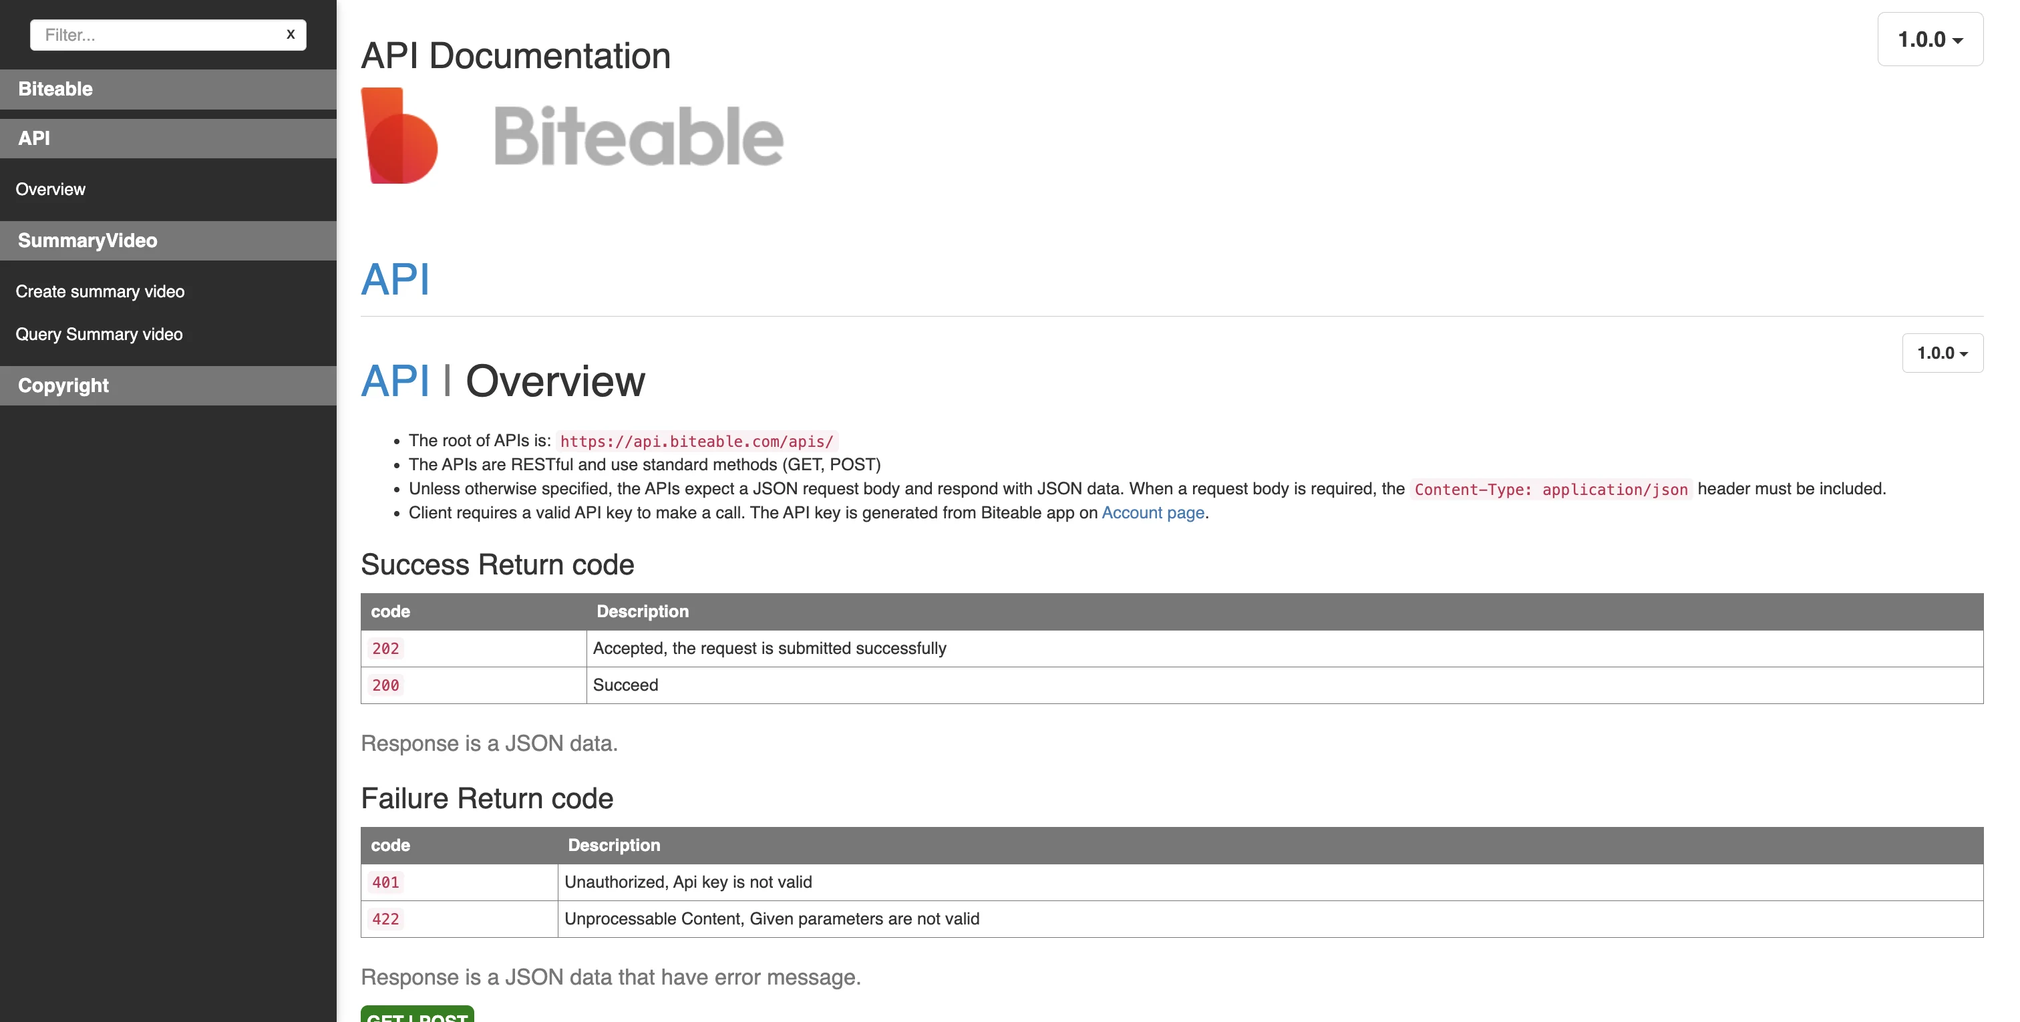Click the root API URL code snippet
The height and width of the screenshot is (1022, 2020).
(696, 441)
